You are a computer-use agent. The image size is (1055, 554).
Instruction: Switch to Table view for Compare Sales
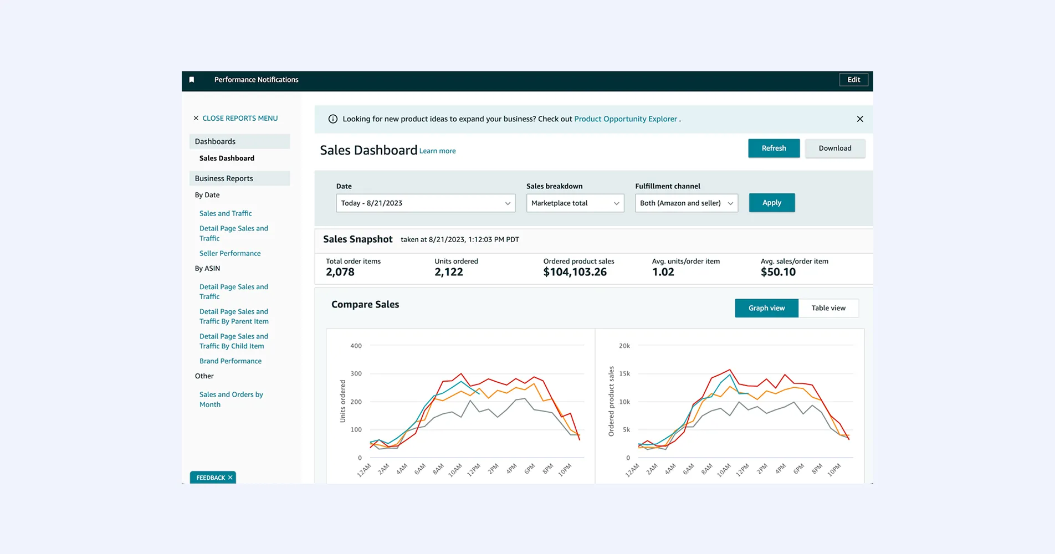(x=828, y=307)
